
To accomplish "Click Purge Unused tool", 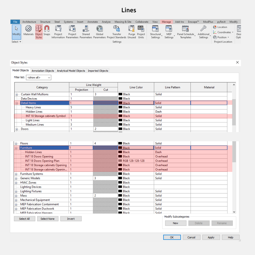I will tap(132, 32).
